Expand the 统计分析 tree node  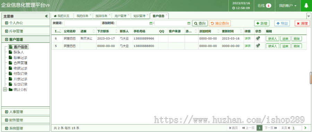(5, 89)
